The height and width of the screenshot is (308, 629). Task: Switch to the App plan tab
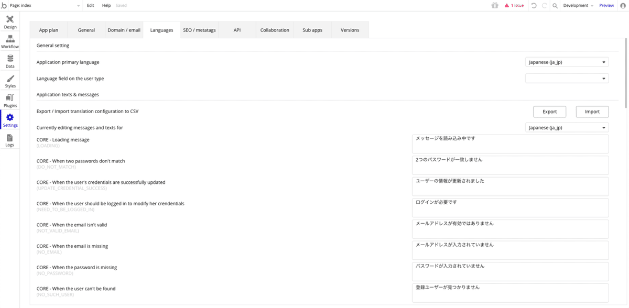pos(49,30)
